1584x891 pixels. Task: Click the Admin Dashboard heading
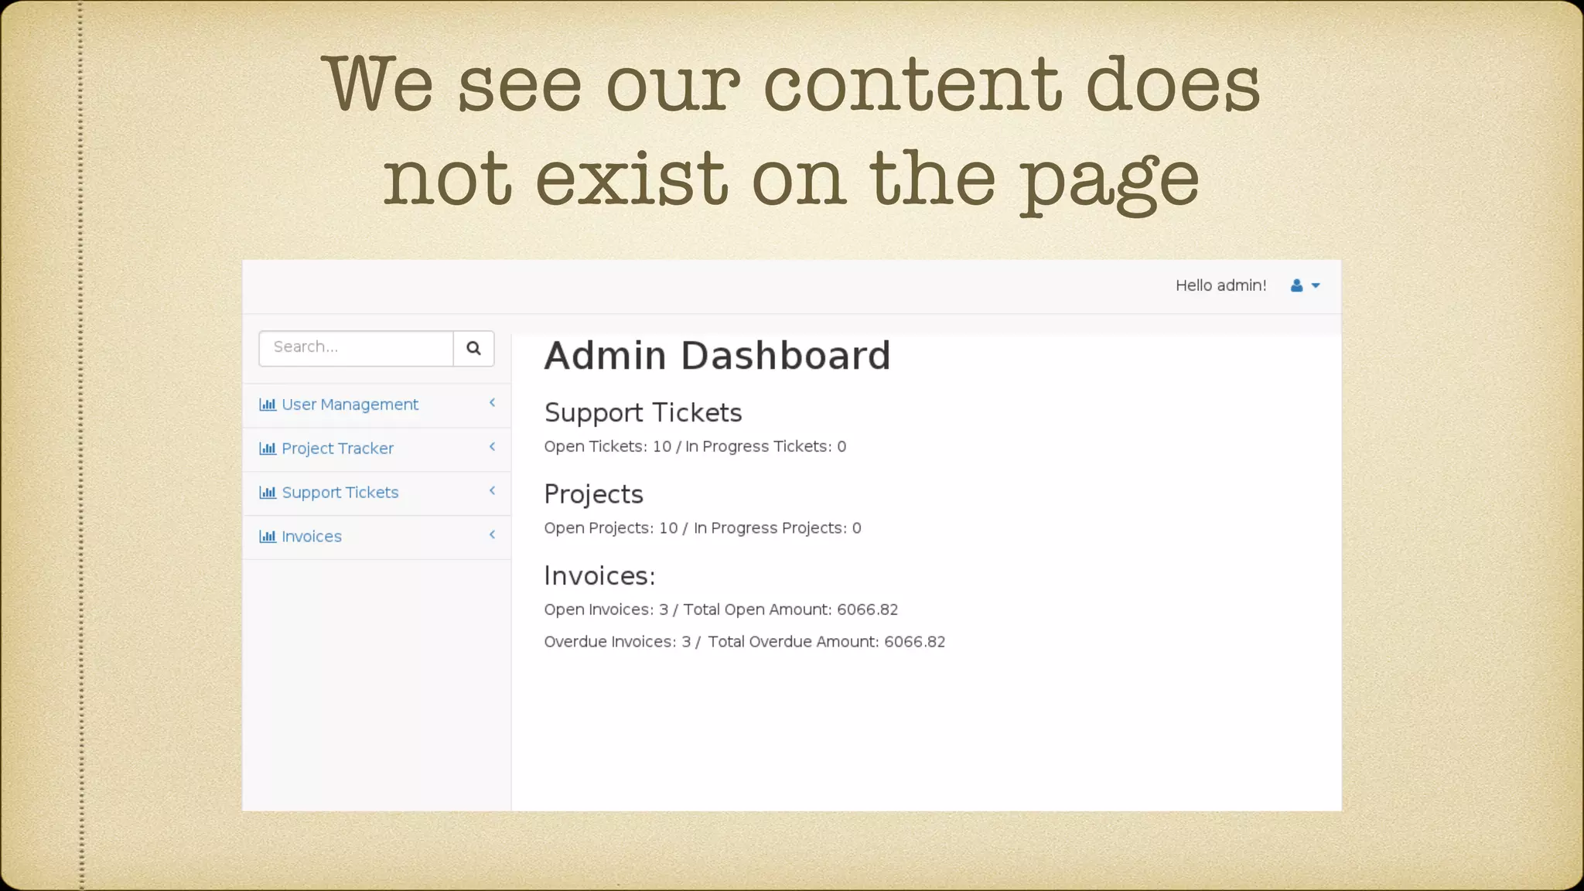pos(717,357)
